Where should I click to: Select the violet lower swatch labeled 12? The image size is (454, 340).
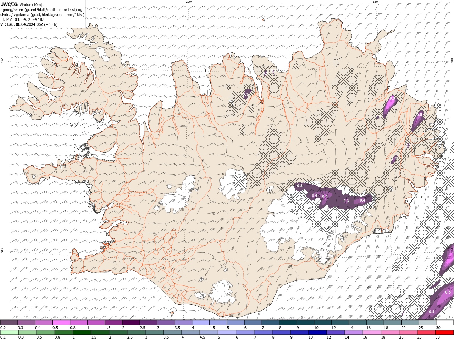pyautogui.click(x=336, y=333)
